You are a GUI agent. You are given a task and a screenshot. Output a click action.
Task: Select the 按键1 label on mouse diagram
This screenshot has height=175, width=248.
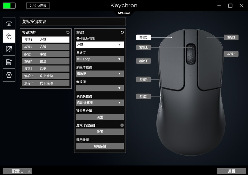click(143, 38)
